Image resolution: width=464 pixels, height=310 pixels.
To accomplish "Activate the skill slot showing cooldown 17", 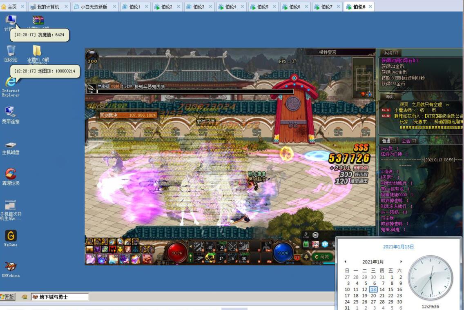I will (x=221, y=258).
